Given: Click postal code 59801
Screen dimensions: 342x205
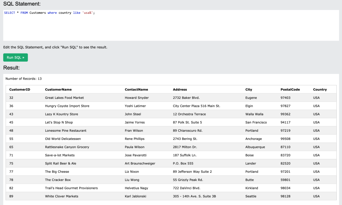Looking at the screenshot, I should pyautogui.click(x=285, y=180).
